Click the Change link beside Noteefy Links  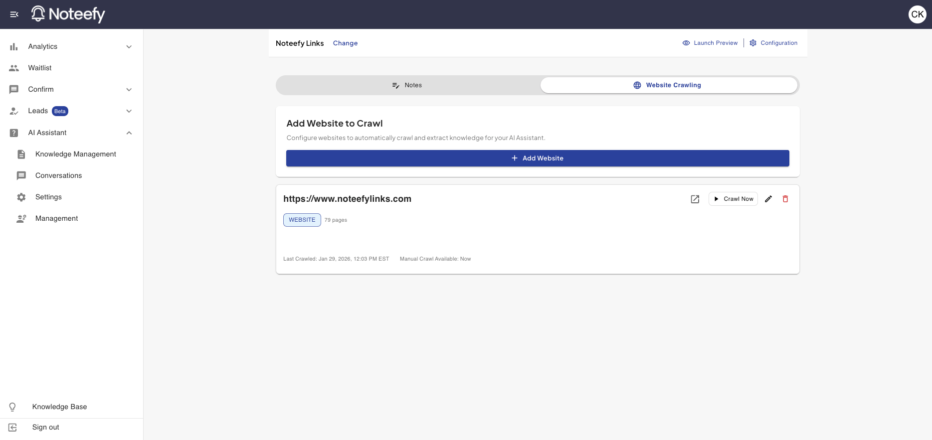point(345,43)
